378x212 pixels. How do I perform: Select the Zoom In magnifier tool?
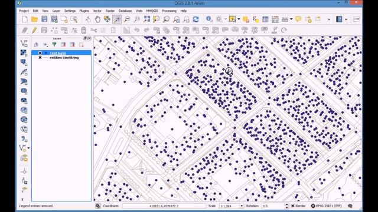pos(117,19)
